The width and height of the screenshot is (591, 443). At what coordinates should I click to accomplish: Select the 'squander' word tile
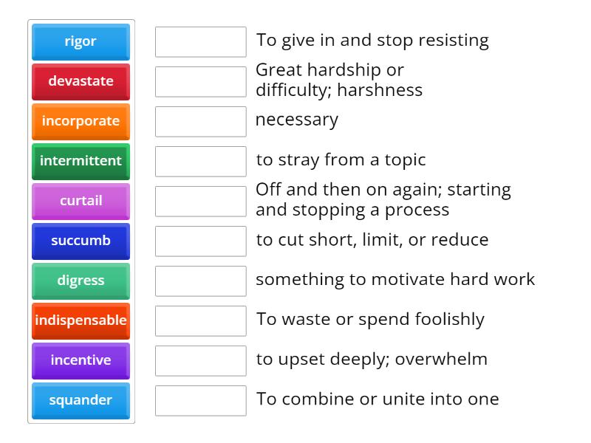click(81, 400)
